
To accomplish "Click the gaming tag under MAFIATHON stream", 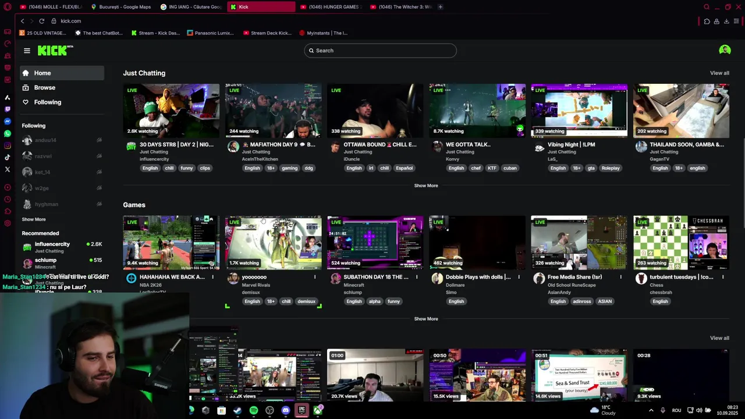I will [x=289, y=168].
